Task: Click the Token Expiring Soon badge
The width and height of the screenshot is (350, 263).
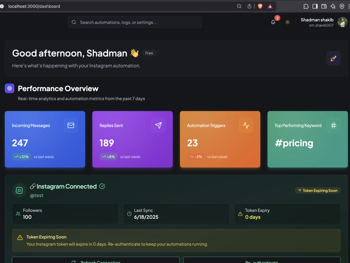Action: (318, 190)
